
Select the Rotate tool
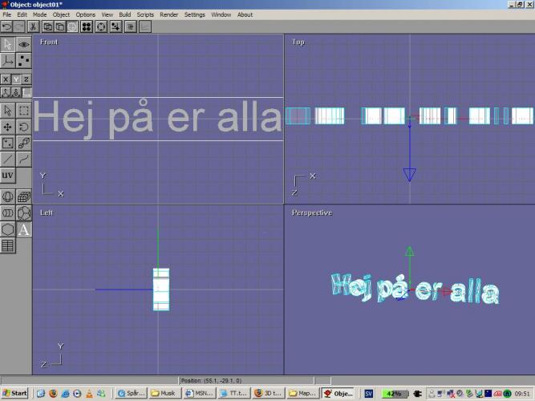pos(24,127)
